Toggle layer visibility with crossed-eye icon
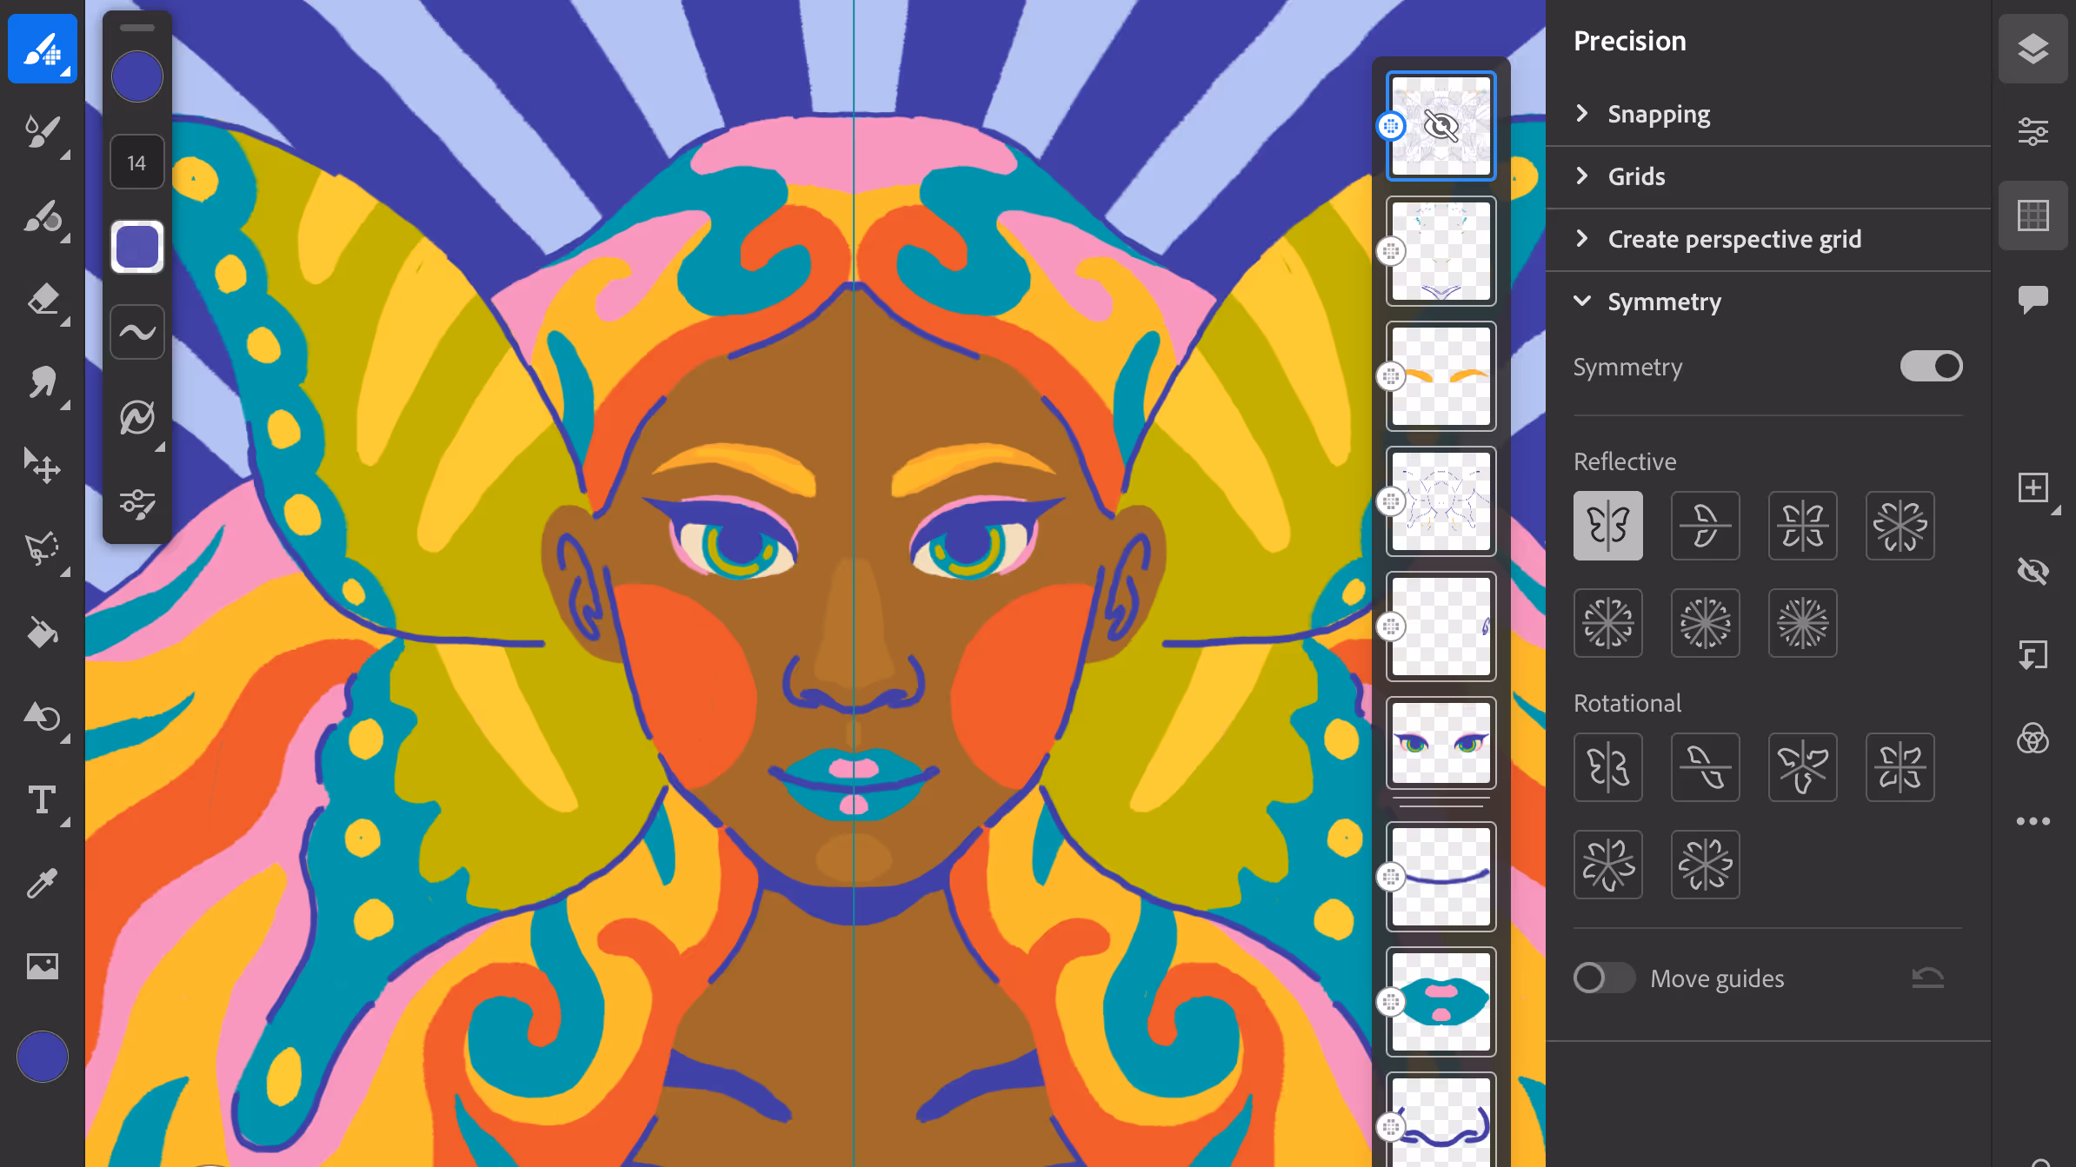The height and width of the screenshot is (1167, 2076). [2033, 571]
